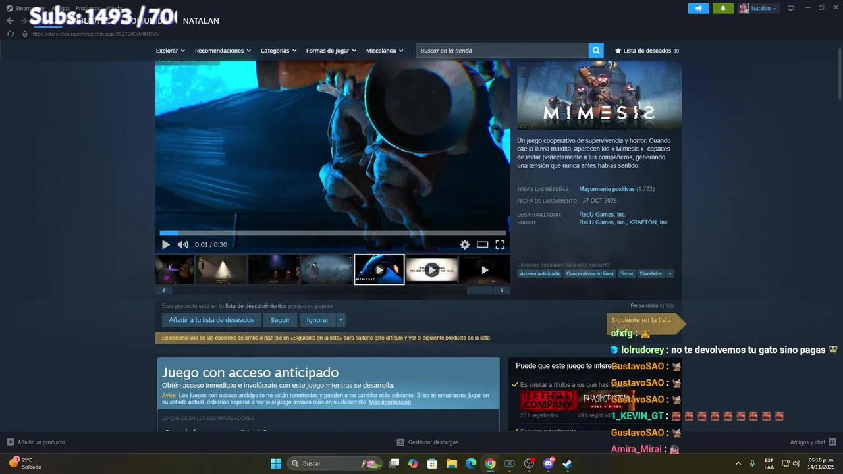Click the store search magnifier button
Screen dimensions: 843x474
coord(596,51)
